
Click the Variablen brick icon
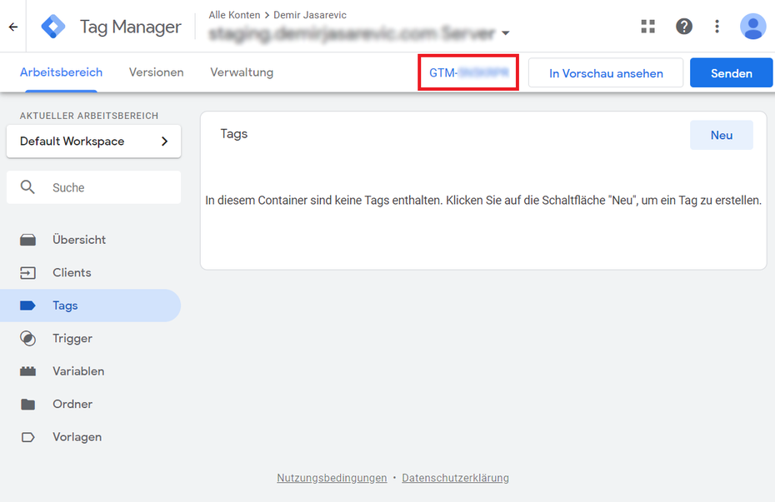click(27, 371)
